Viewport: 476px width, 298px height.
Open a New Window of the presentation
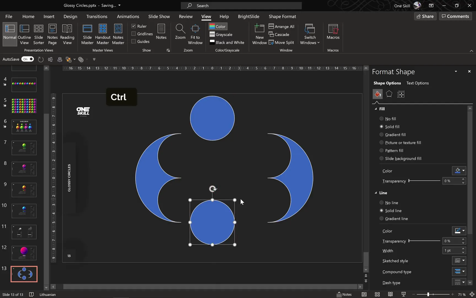pos(259,34)
